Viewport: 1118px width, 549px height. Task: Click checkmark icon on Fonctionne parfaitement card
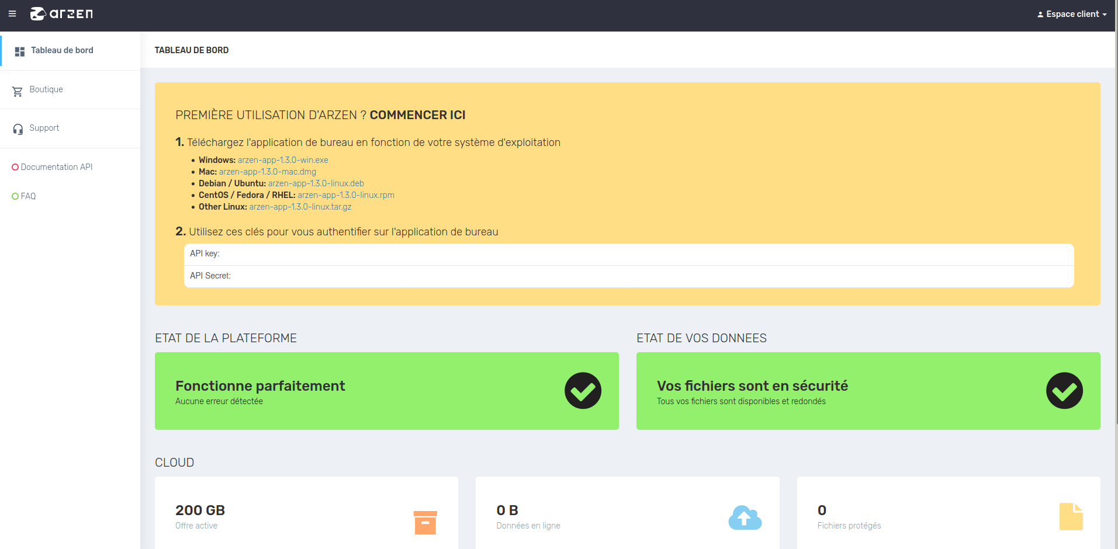(x=583, y=391)
